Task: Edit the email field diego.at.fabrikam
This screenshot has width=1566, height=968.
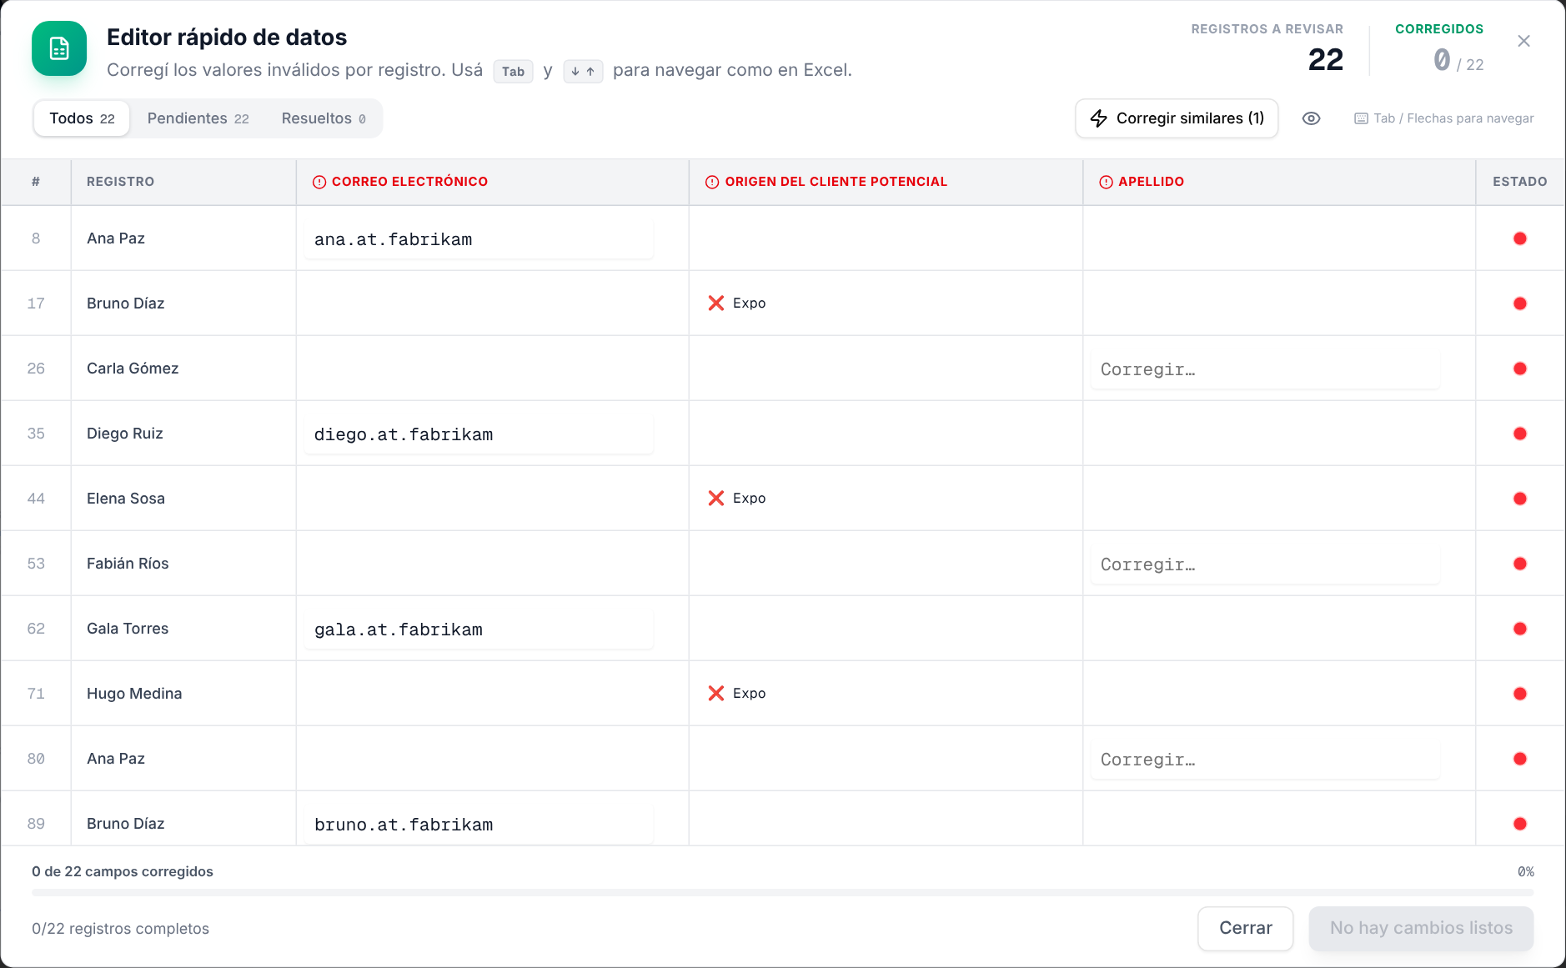Action: 479,434
